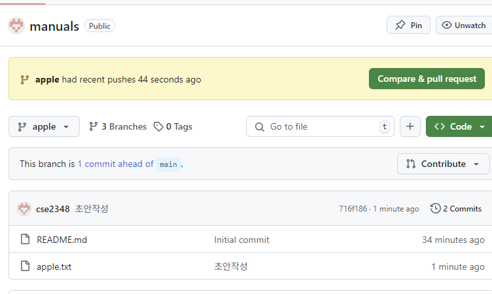Image resolution: width=492 pixels, height=294 pixels.
Task: Click the plus add file button
Action: [410, 126]
